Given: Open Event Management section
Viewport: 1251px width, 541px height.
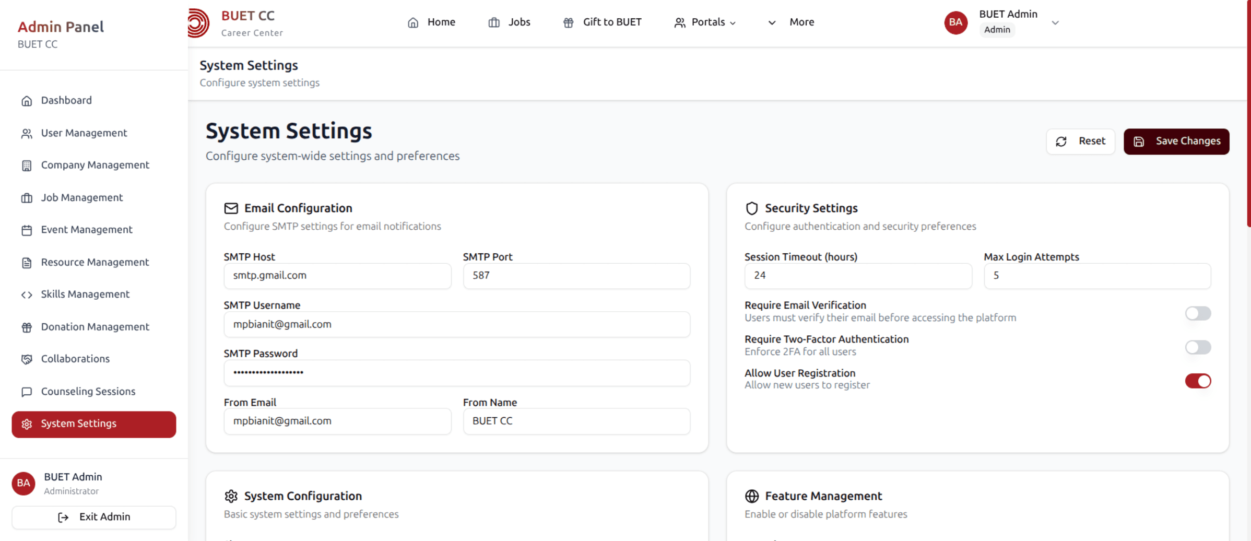Looking at the screenshot, I should 86,230.
